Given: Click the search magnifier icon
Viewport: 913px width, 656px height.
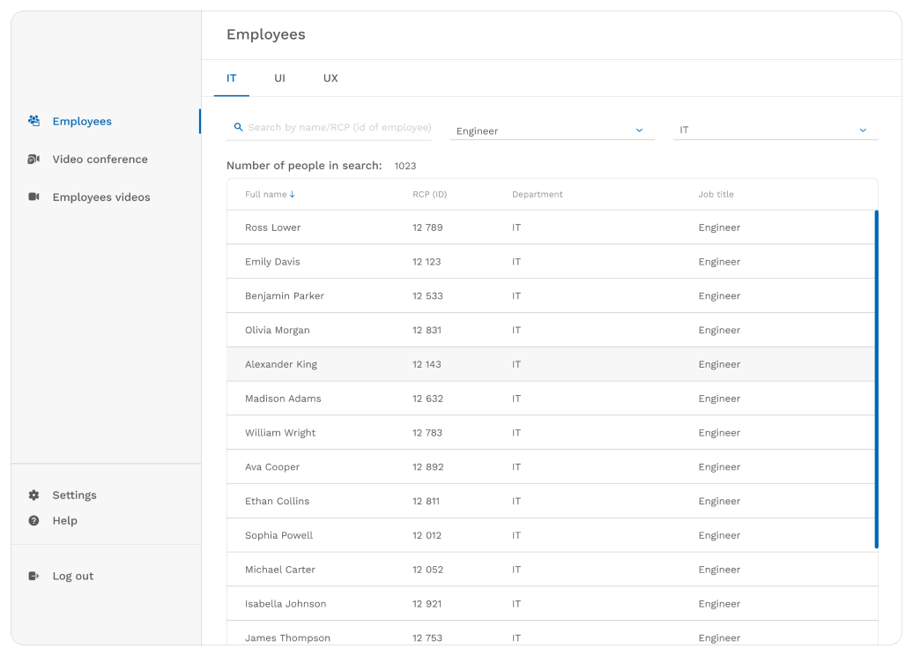Looking at the screenshot, I should point(238,127).
